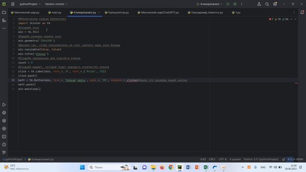This screenshot has width=306, height=172.
Task: Click the memory usage indicator
Action: pyautogui.click(x=295, y=159)
